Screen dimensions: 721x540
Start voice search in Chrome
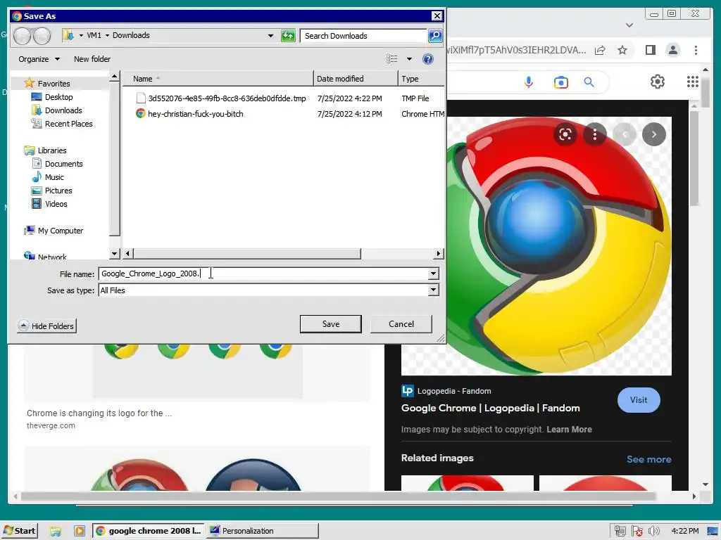(x=529, y=82)
